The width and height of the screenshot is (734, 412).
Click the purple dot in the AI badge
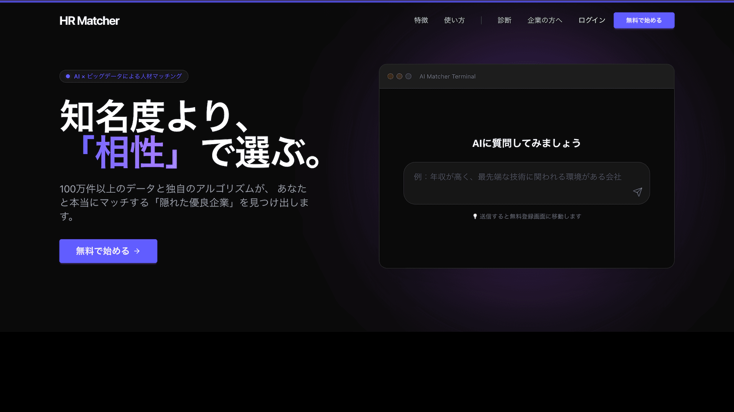[x=67, y=76]
